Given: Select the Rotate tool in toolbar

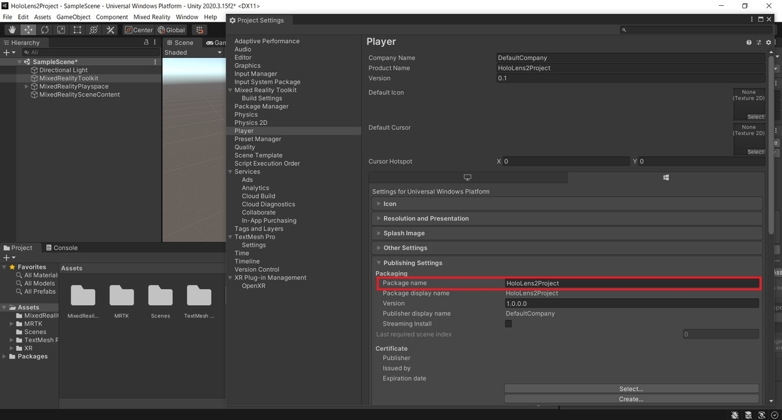Looking at the screenshot, I should (x=44, y=29).
